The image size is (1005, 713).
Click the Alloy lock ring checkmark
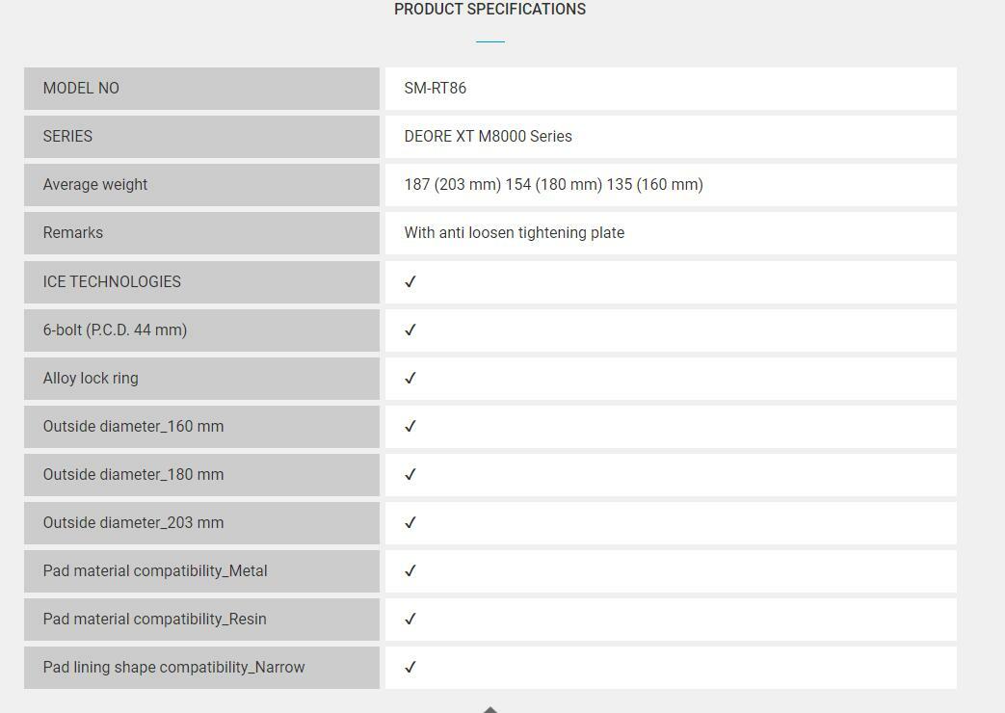(x=410, y=378)
